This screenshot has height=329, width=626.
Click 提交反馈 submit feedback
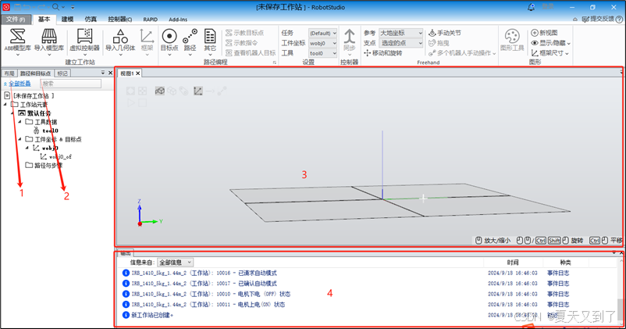598,20
